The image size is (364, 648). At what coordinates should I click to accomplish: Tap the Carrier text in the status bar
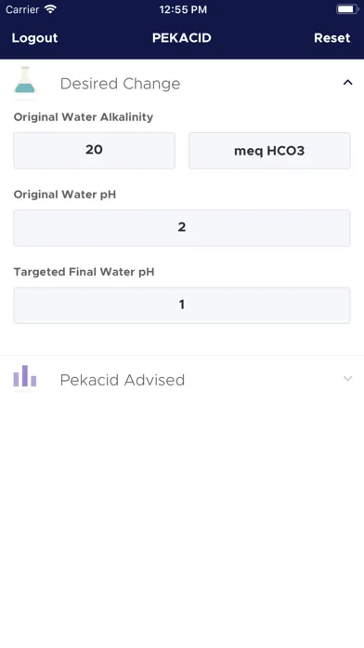point(22,9)
